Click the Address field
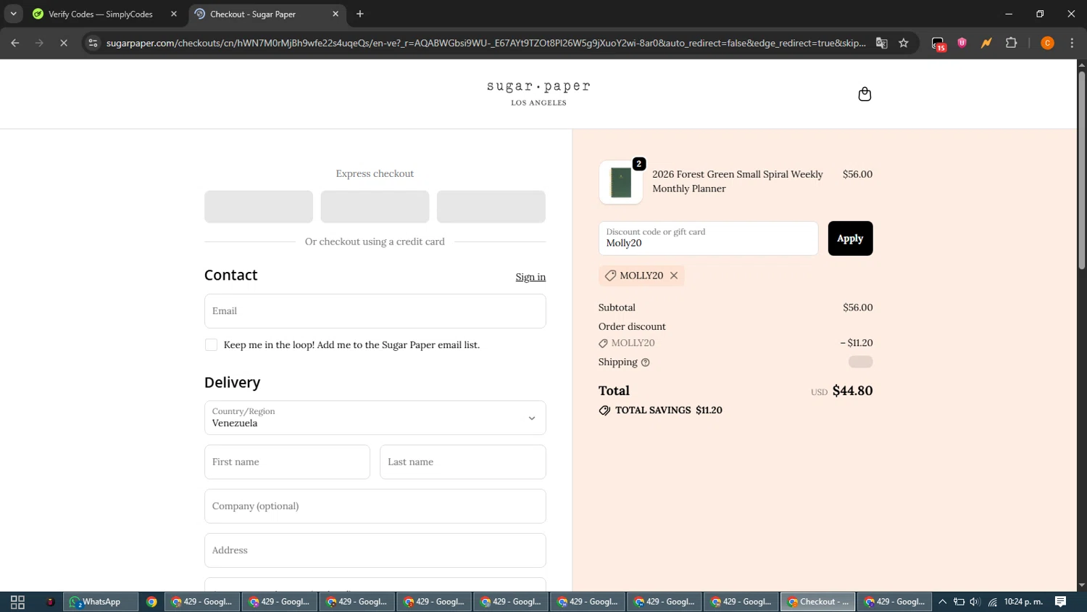This screenshot has height=612, width=1087. pyautogui.click(x=375, y=550)
